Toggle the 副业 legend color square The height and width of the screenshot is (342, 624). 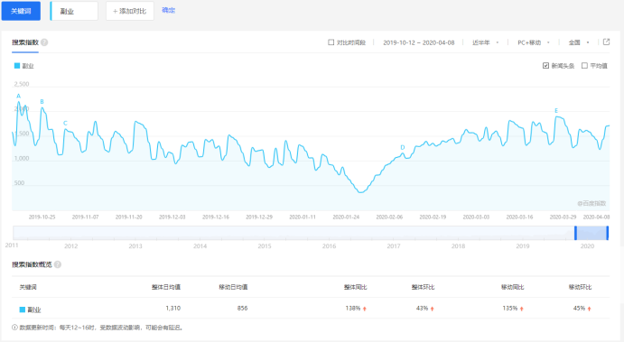[17, 66]
